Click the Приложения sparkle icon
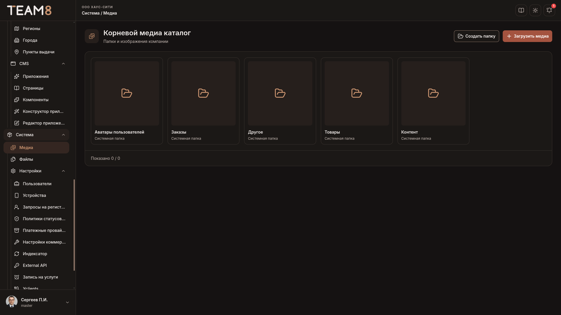 (x=17, y=76)
